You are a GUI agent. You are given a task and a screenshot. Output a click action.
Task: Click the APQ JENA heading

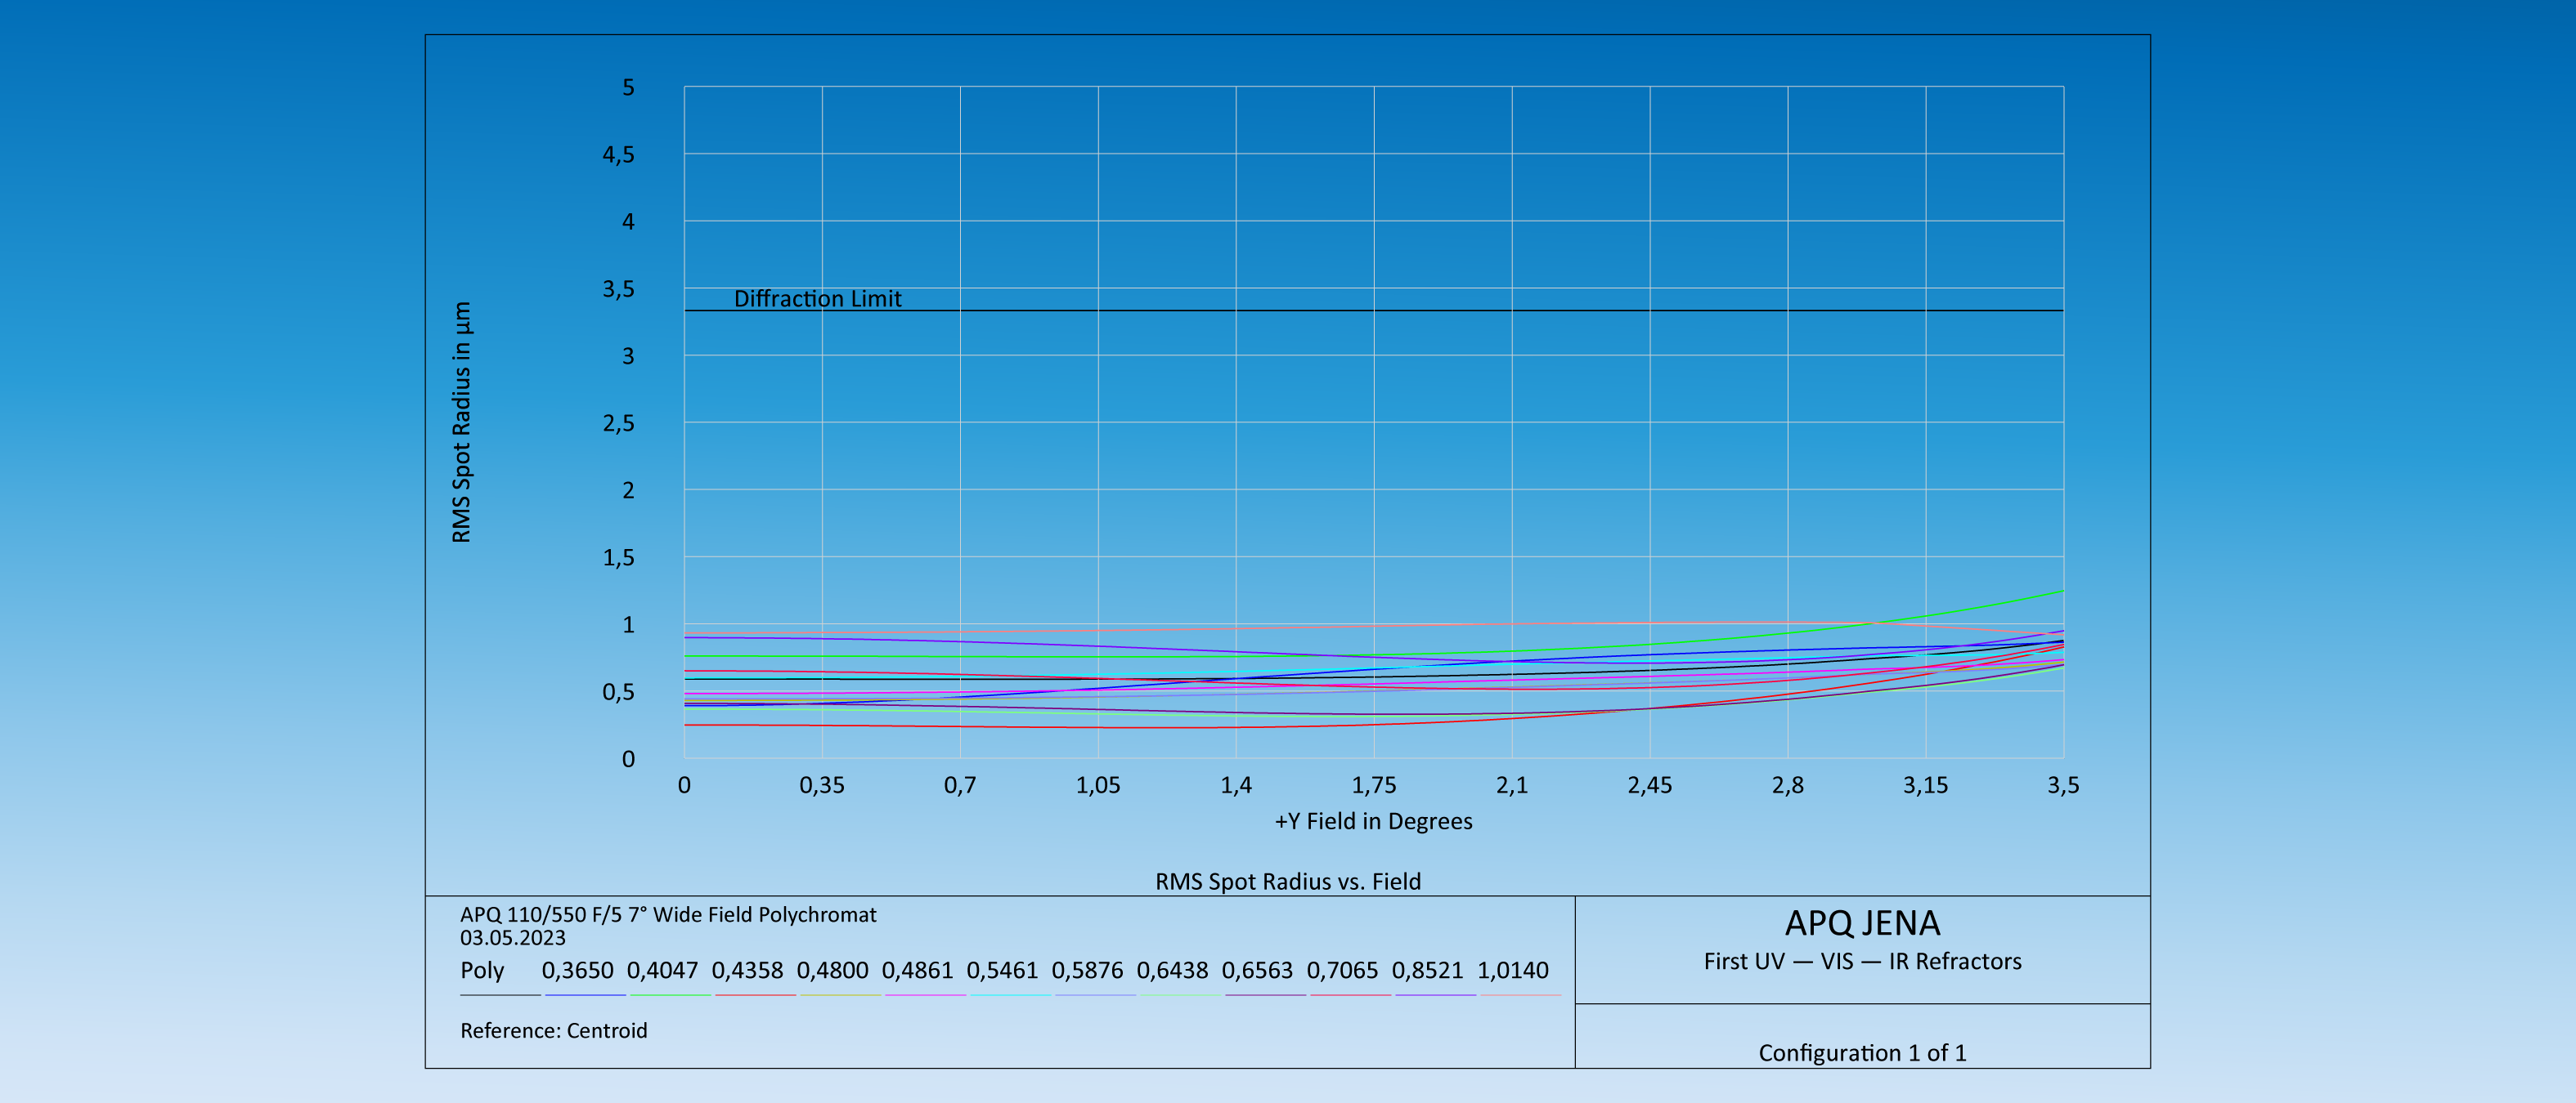(x=1862, y=923)
